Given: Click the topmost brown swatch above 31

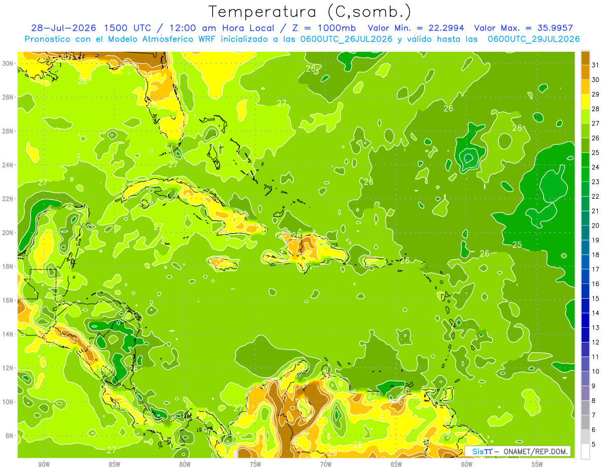Looking at the screenshot, I should (x=585, y=58).
